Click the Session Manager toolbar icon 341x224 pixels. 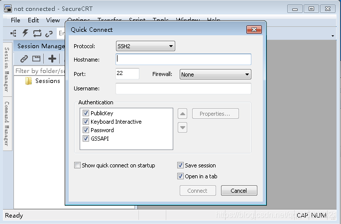point(13,33)
